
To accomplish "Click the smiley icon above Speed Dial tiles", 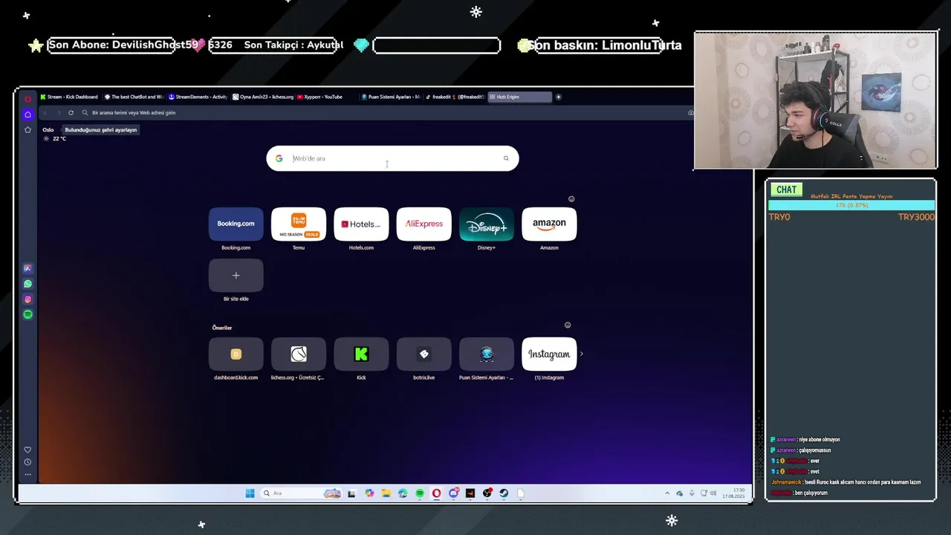I will (571, 199).
